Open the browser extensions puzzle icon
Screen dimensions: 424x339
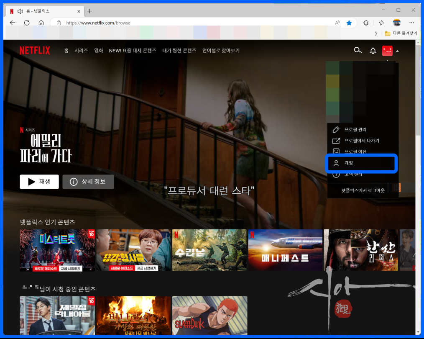366,23
